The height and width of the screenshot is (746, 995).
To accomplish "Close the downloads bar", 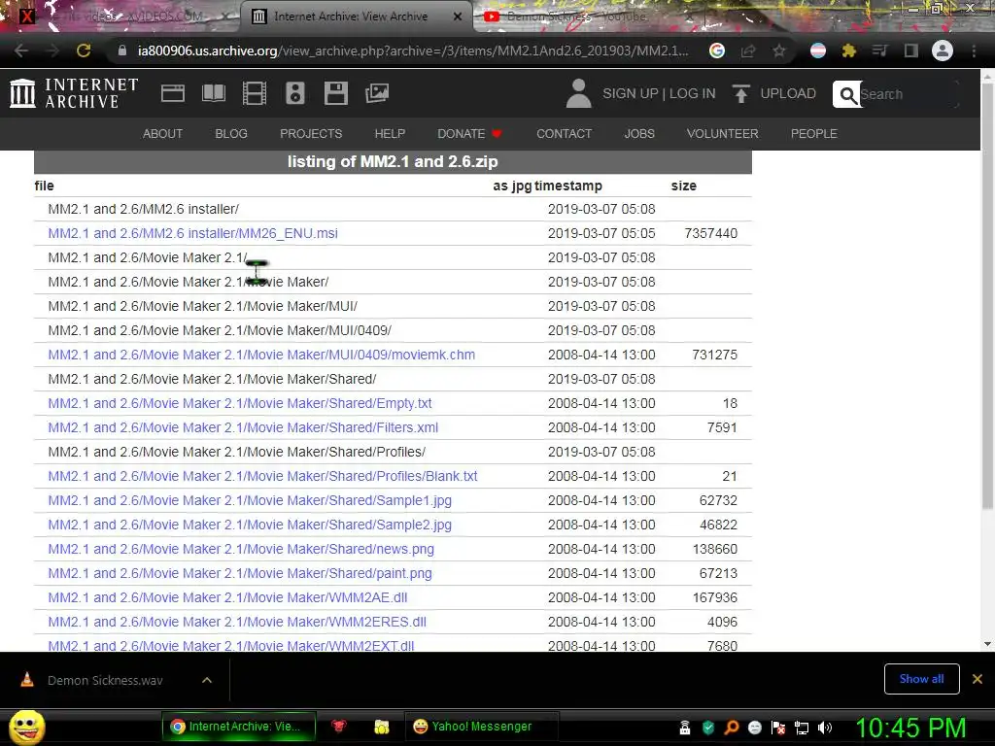I will (978, 679).
